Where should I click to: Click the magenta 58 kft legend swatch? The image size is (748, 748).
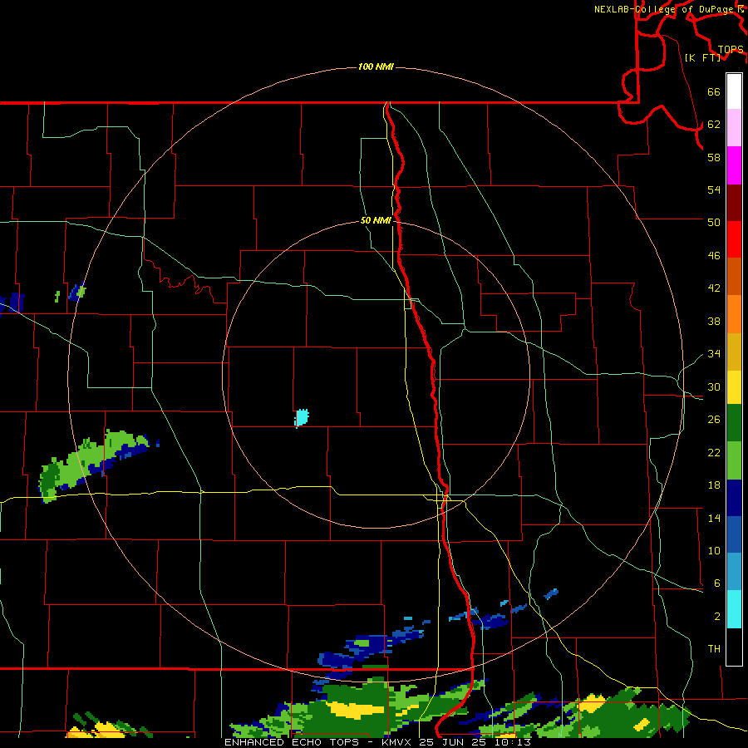[x=734, y=165]
